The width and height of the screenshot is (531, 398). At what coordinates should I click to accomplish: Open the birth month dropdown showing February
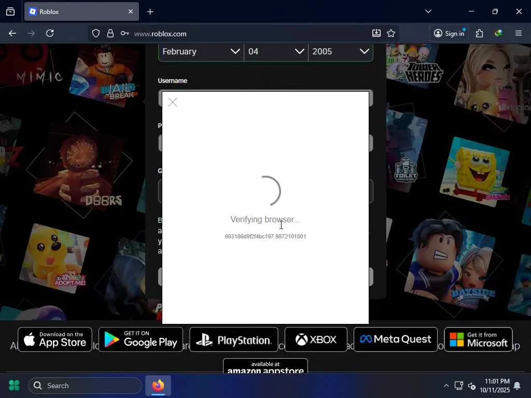201,51
